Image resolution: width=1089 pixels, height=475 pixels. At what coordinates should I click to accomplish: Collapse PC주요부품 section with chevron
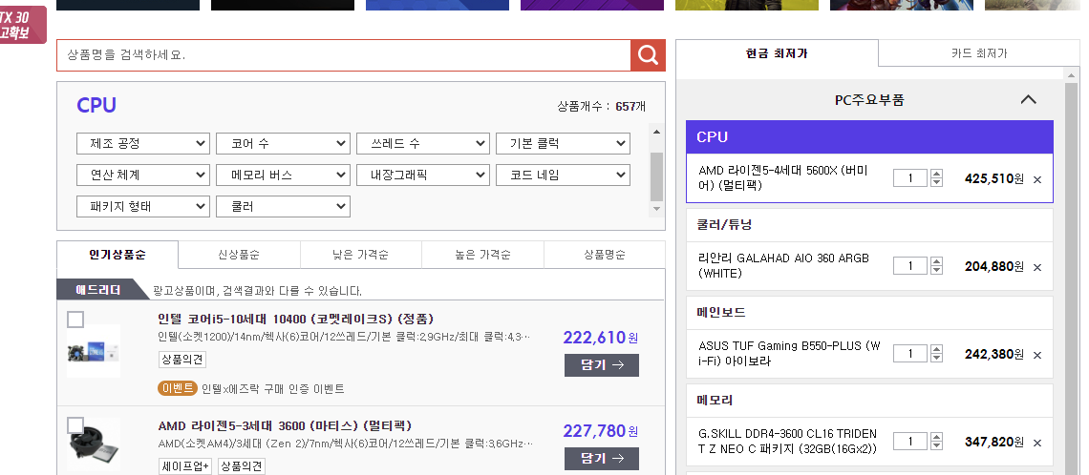[x=1028, y=100]
